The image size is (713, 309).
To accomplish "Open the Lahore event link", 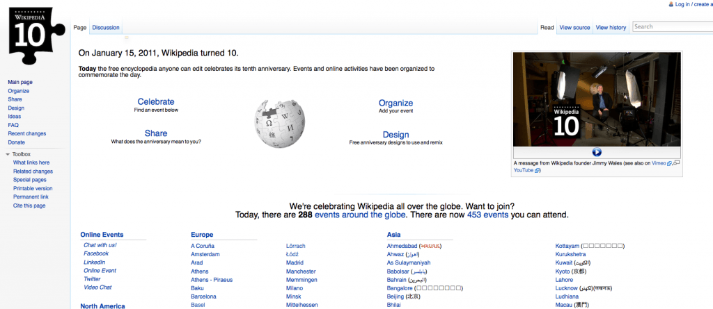I will coord(564,280).
